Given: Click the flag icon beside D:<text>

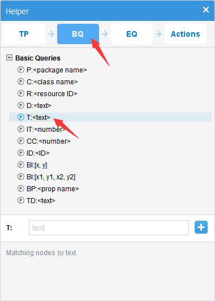Looking at the screenshot, I should pos(21,105).
